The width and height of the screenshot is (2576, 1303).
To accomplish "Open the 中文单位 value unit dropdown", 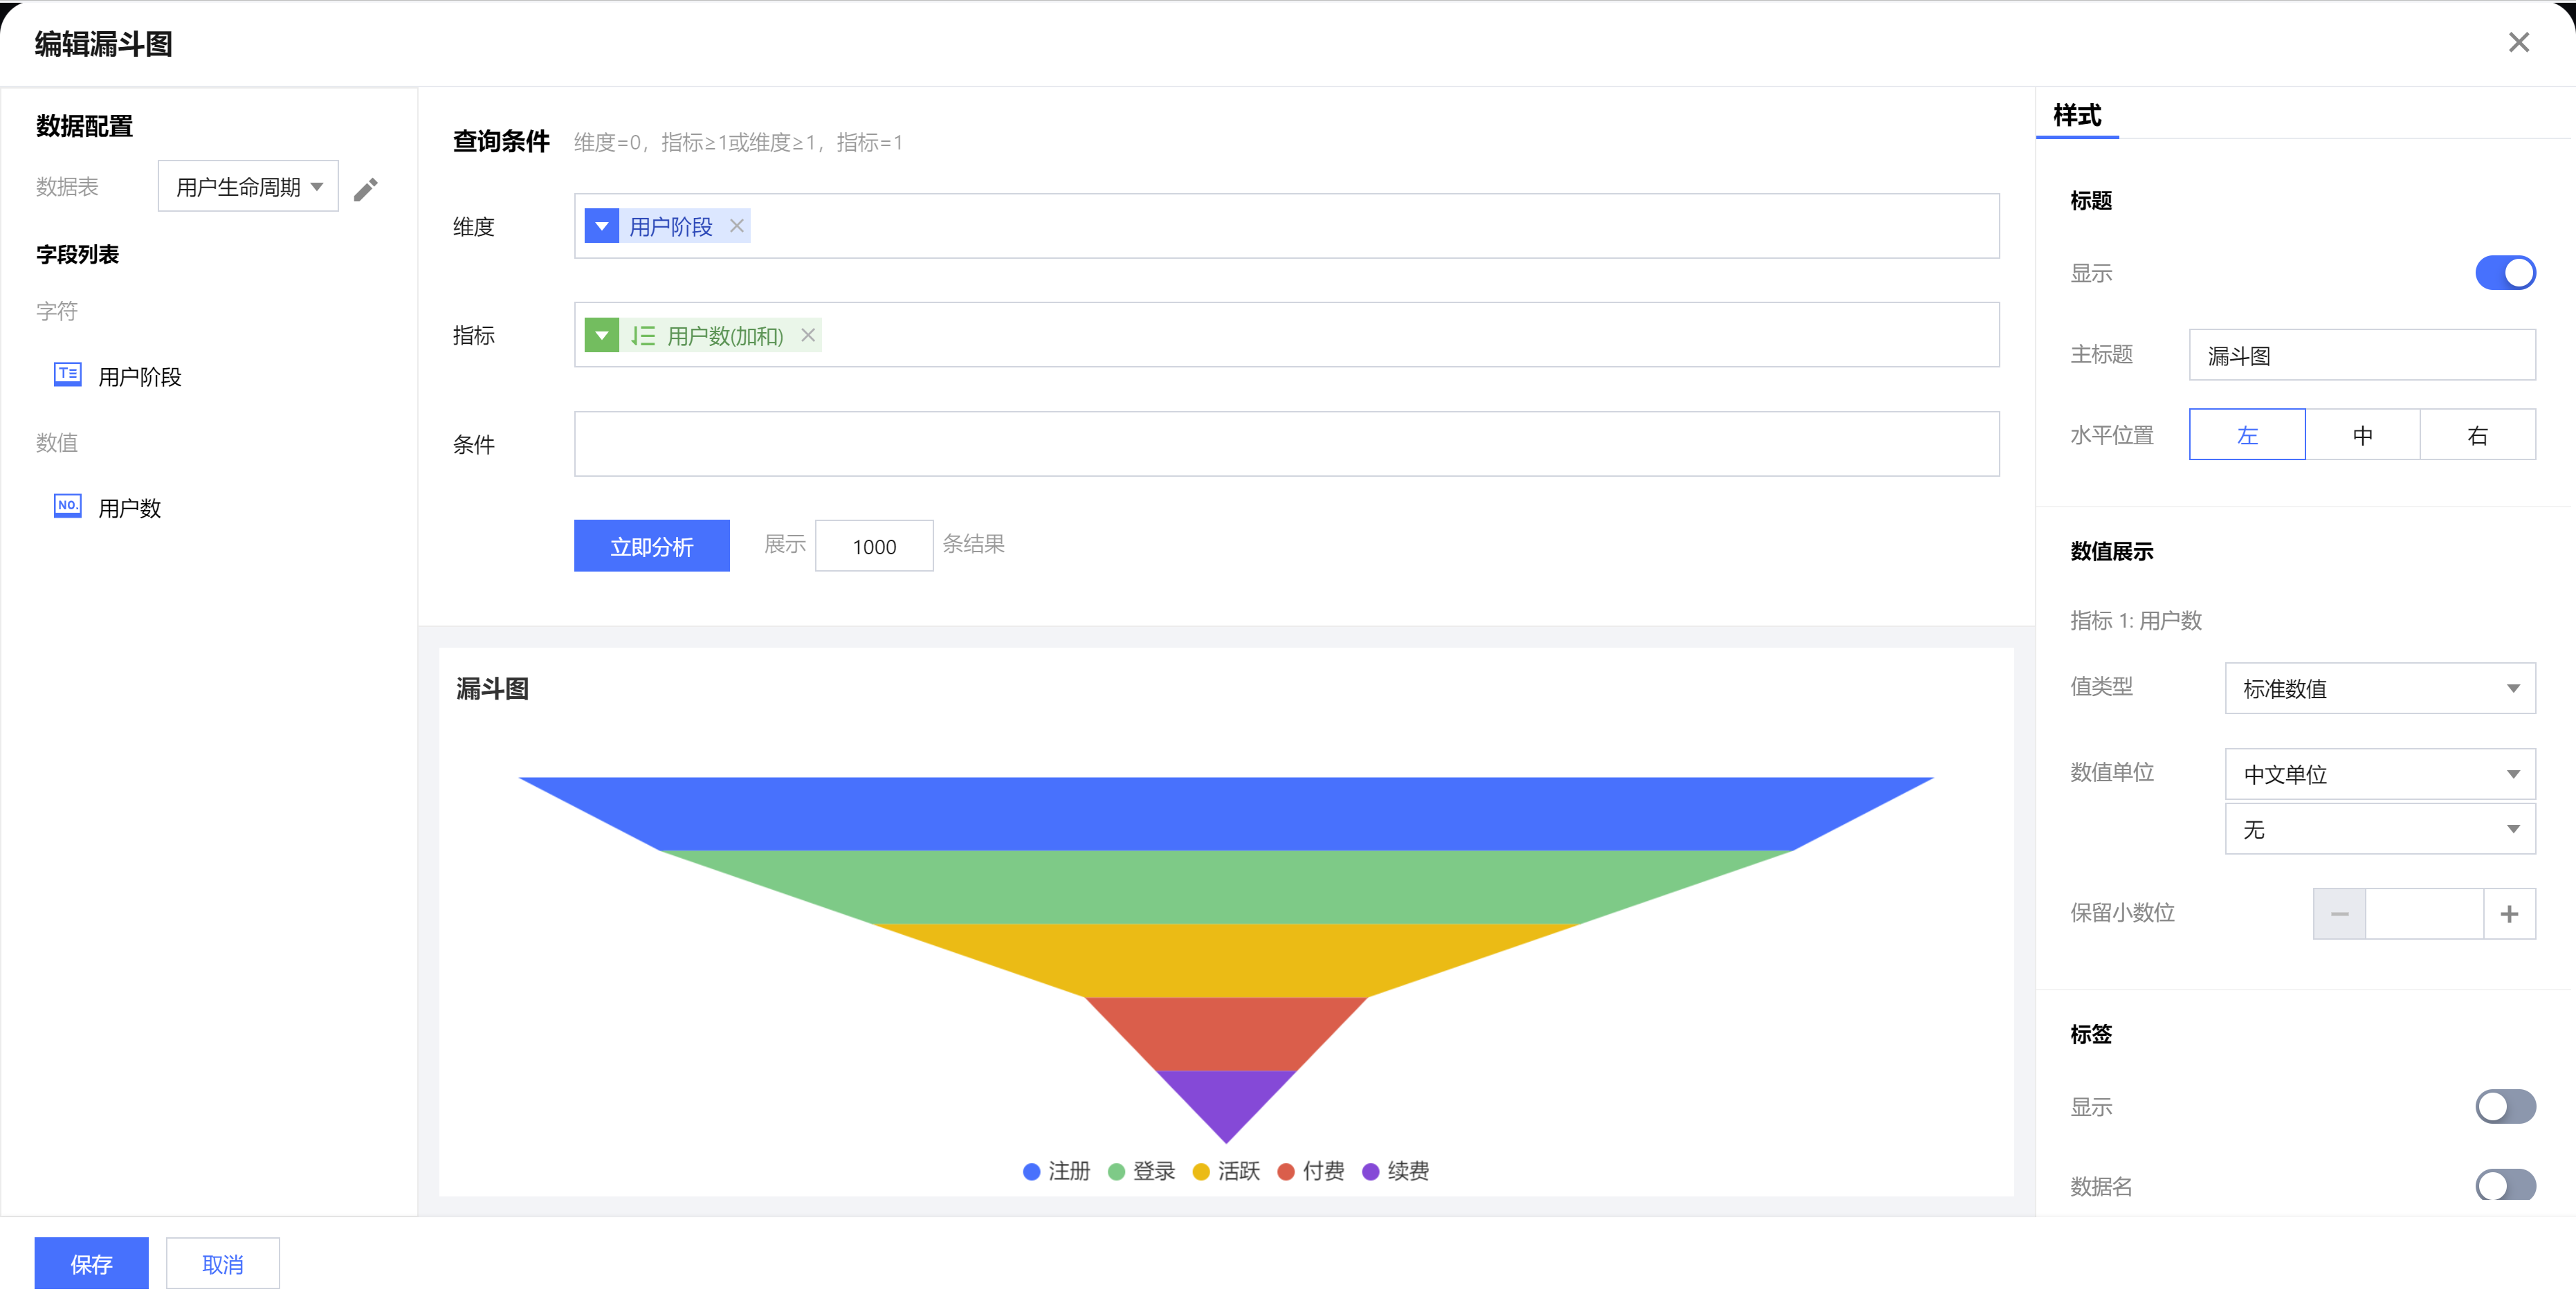I will (2379, 774).
